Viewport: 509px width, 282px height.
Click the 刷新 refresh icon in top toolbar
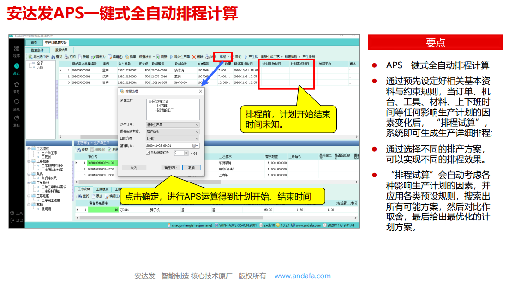pos(158,57)
